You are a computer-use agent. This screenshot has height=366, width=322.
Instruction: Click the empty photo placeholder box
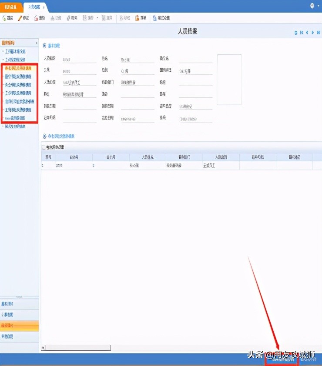(229, 80)
